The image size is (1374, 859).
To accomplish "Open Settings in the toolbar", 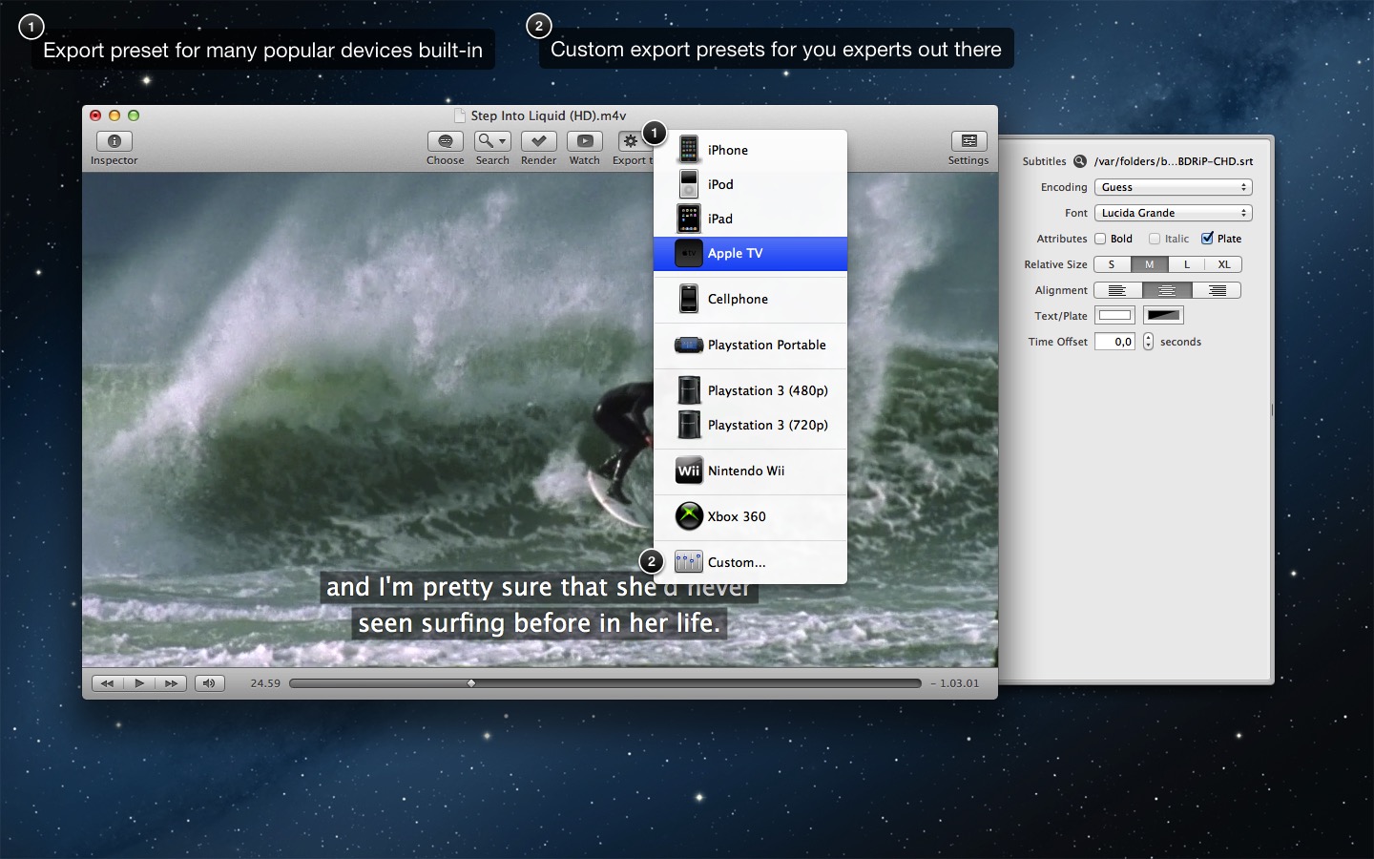I will pyautogui.click(x=968, y=141).
